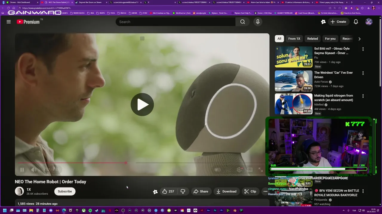Open Spotify from the taskbar

click(90, 210)
